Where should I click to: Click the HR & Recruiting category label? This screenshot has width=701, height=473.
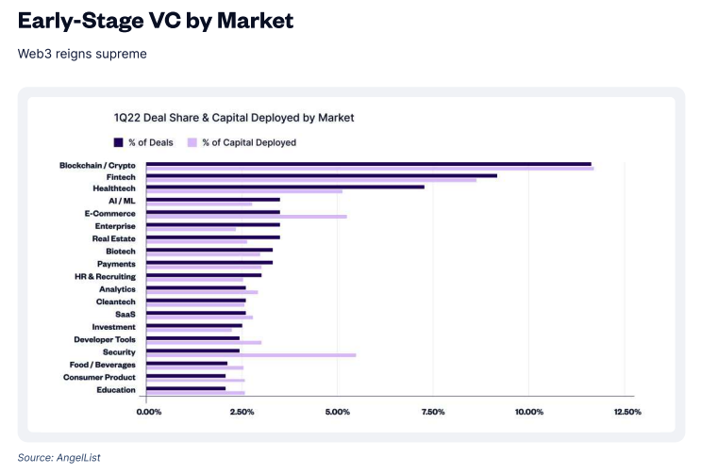(105, 276)
